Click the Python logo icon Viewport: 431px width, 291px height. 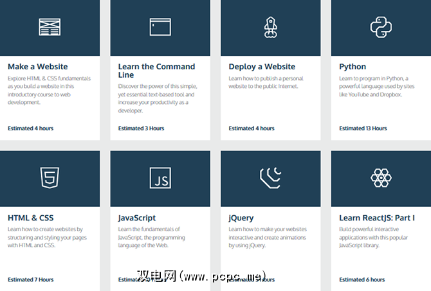[x=381, y=27]
